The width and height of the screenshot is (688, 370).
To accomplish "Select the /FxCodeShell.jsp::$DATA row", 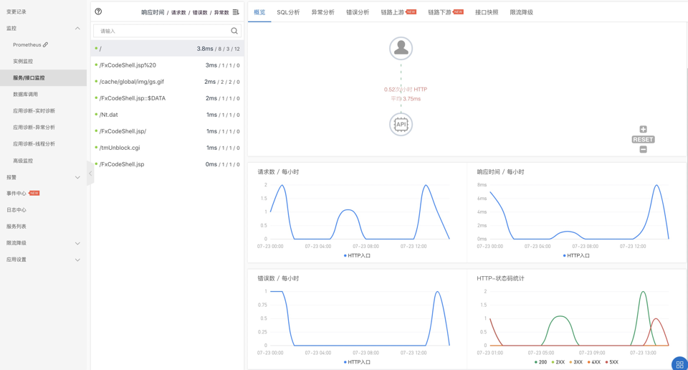I will 167,98.
